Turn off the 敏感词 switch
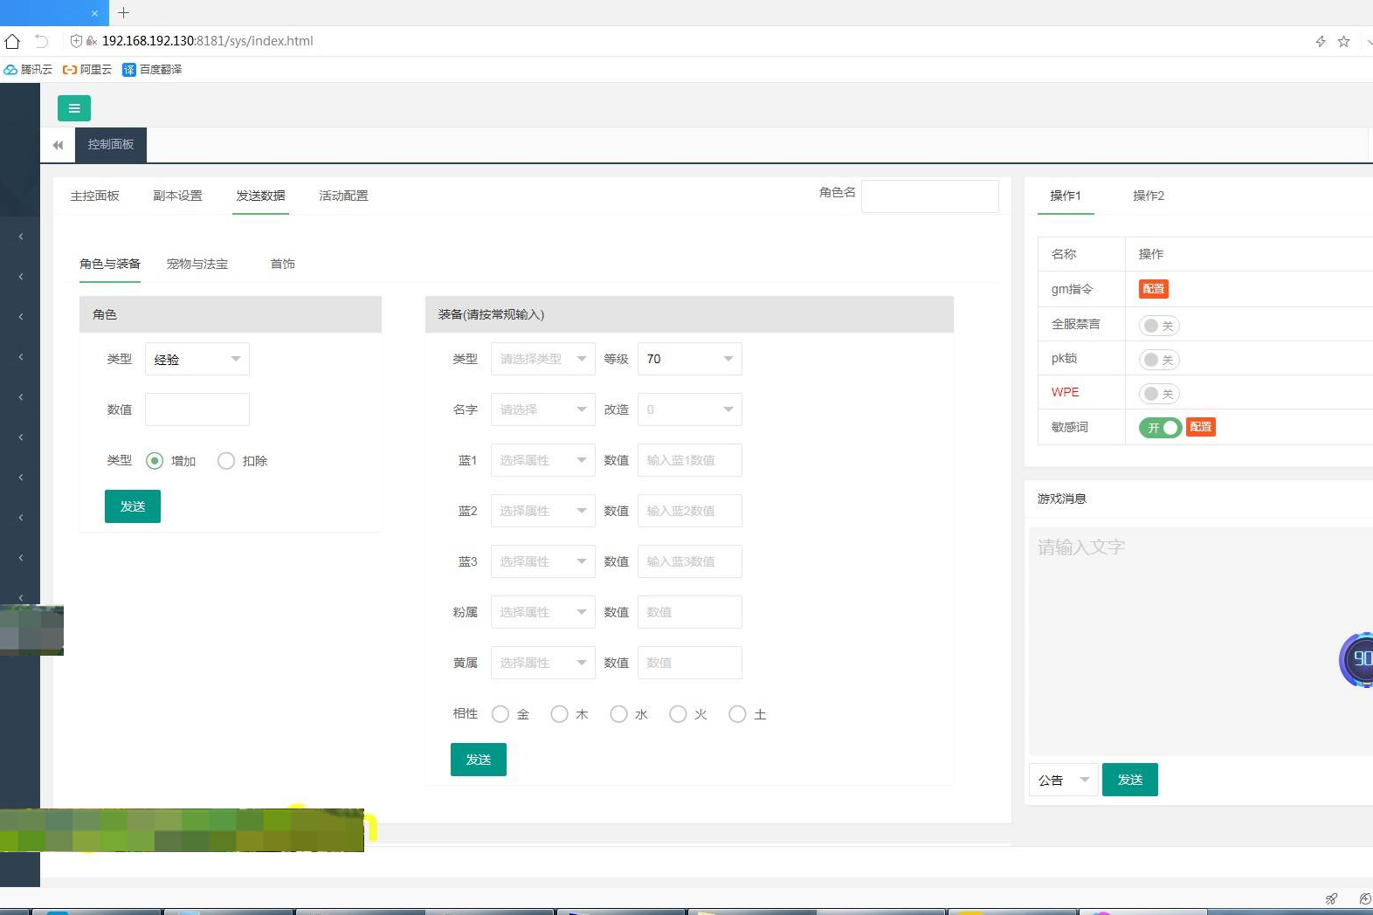Screen dimensions: 1373x915 tap(1160, 428)
